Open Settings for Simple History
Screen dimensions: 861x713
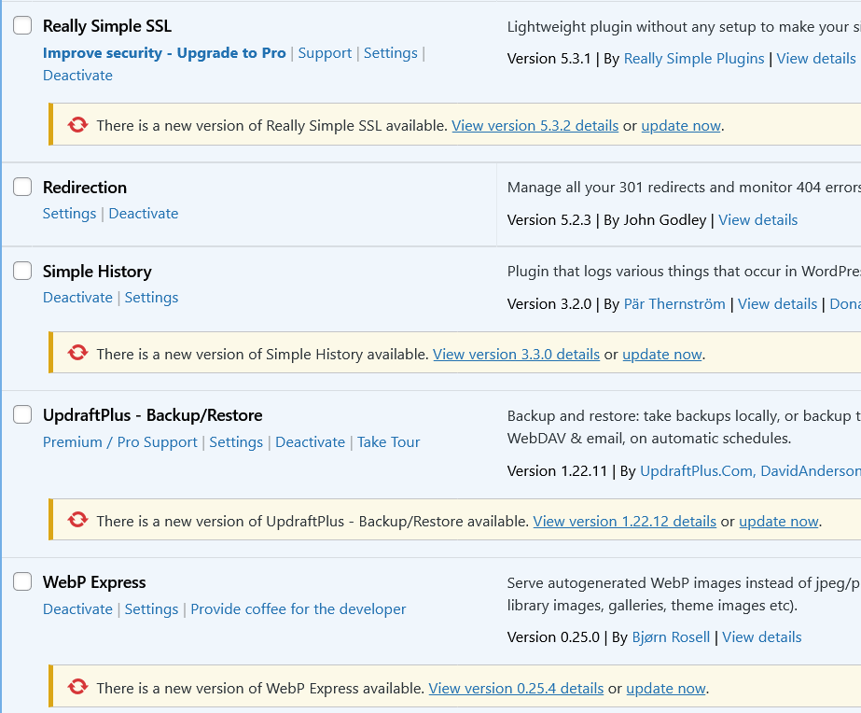tap(151, 297)
